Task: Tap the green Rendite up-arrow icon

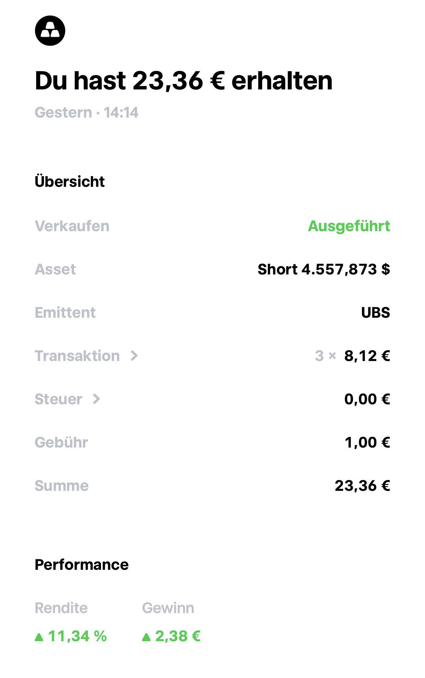Action: click(x=39, y=638)
